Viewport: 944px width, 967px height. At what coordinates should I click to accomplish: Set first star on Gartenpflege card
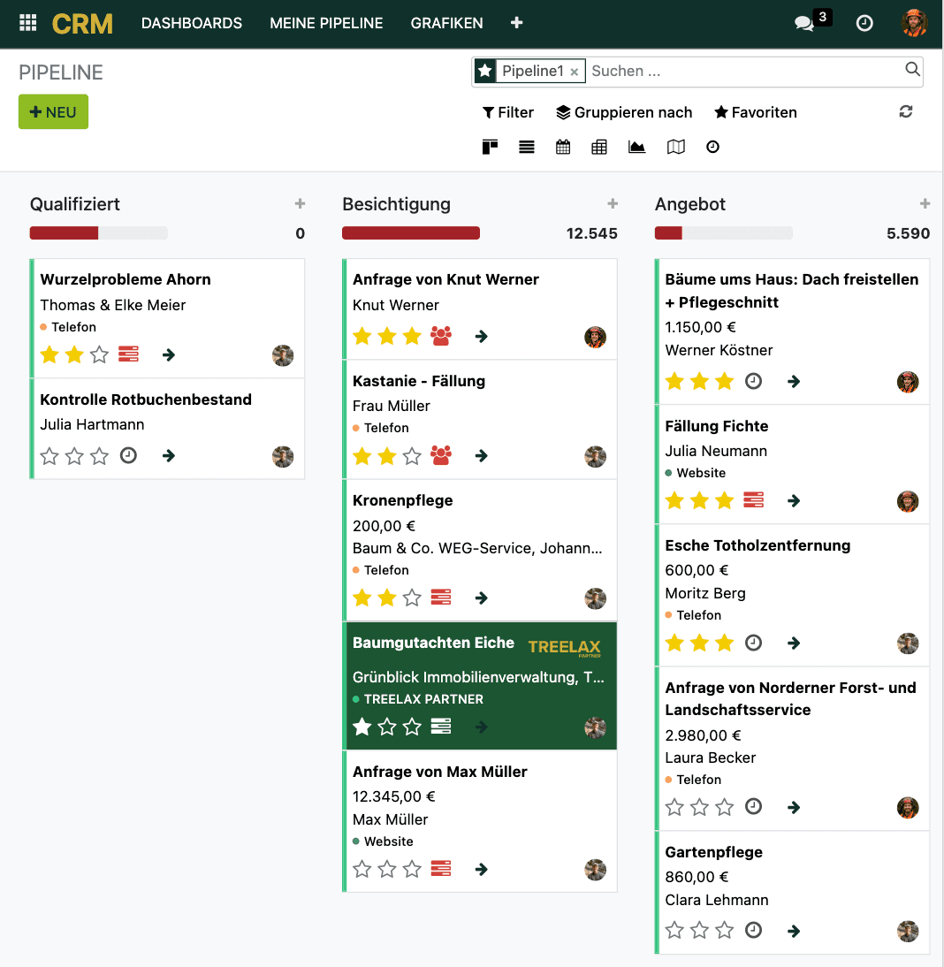pyautogui.click(x=674, y=929)
